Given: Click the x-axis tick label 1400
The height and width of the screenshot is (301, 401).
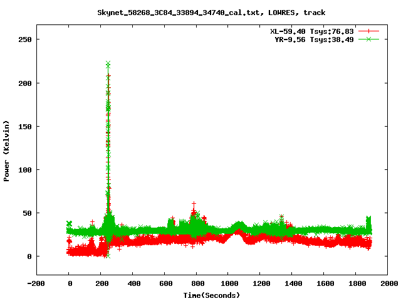Looking at the screenshot, I should [293, 283].
